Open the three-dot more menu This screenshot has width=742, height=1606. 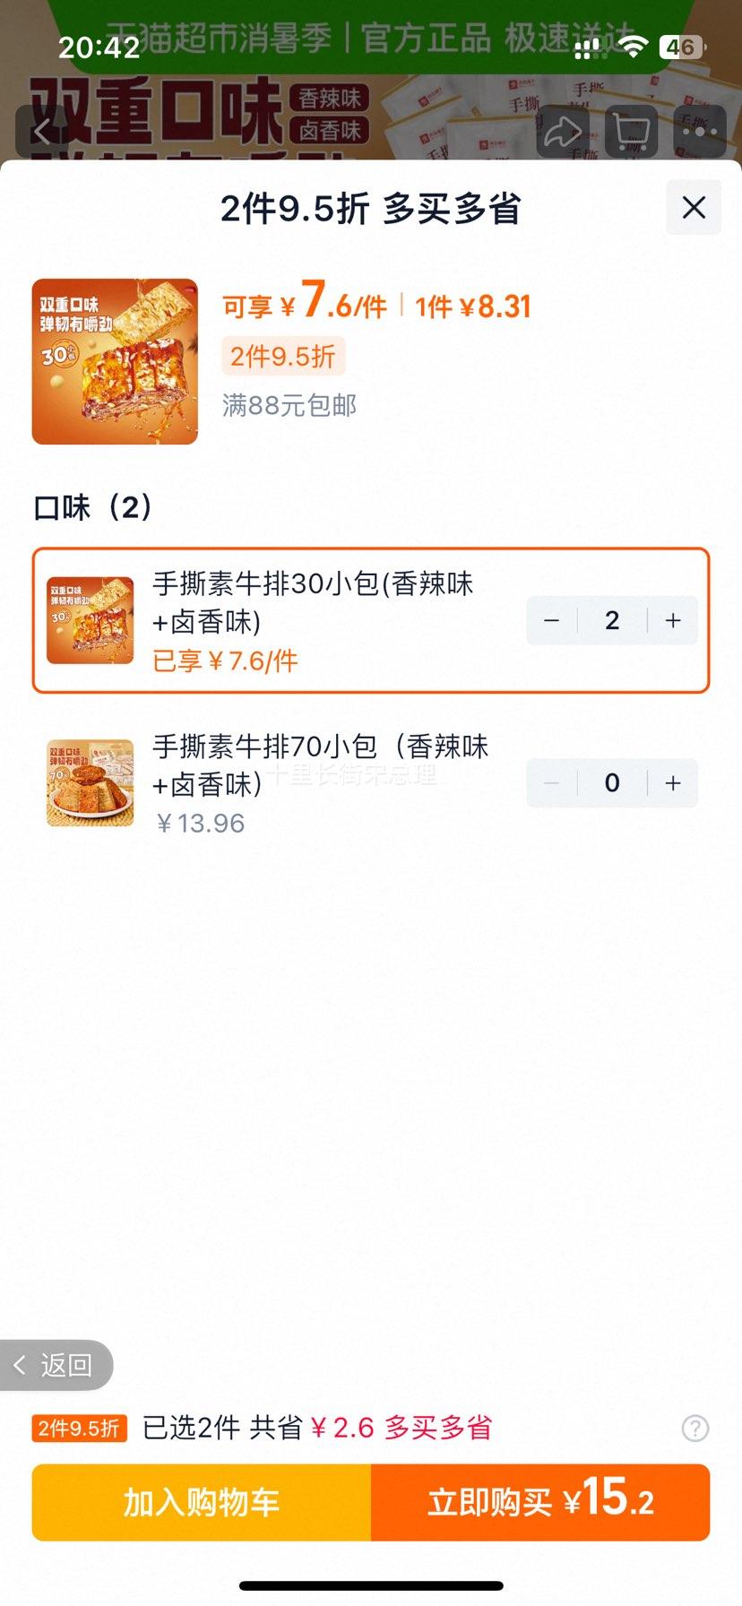tap(699, 134)
